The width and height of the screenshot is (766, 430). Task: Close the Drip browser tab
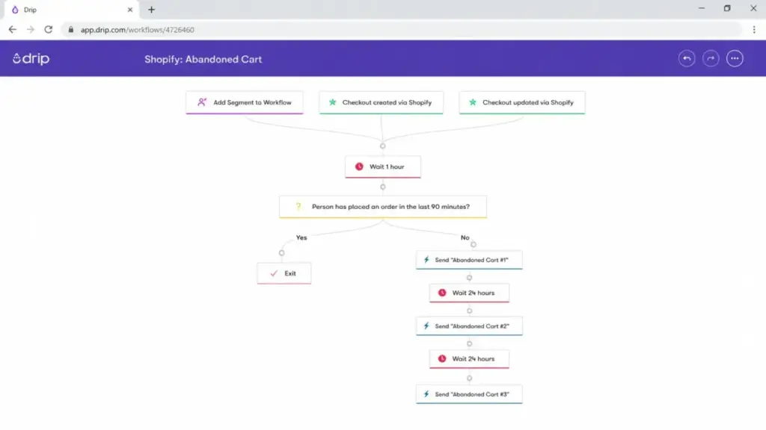pyautogui.click(x=130, y=10)
